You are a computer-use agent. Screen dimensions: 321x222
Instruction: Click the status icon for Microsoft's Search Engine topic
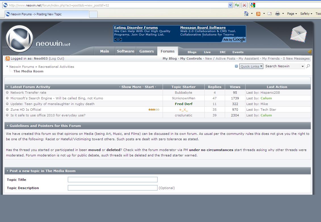click(7, 98)
